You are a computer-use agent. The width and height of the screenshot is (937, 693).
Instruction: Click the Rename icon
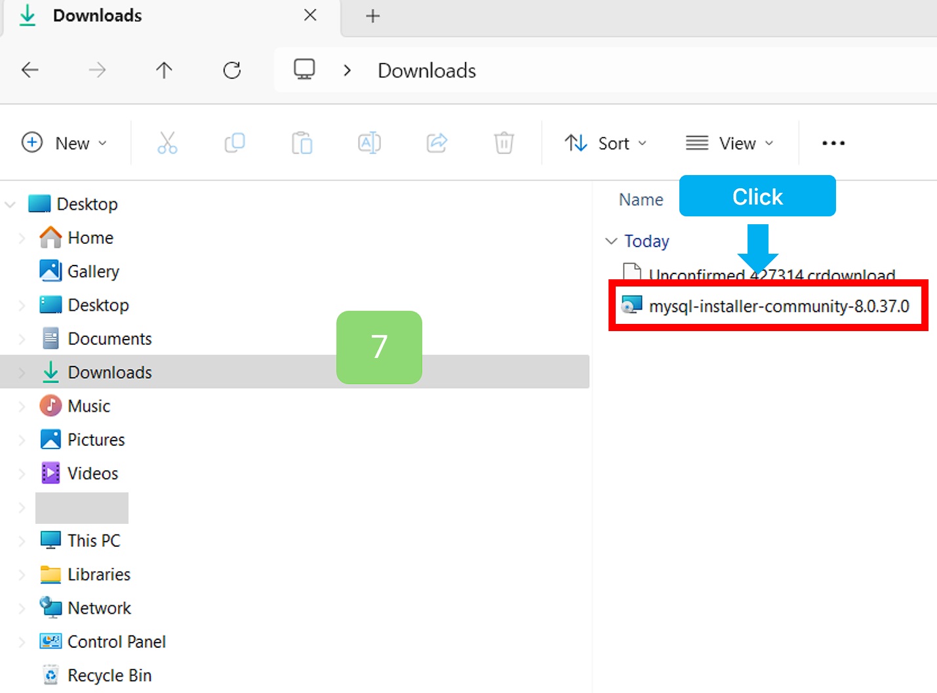[369, 142]
